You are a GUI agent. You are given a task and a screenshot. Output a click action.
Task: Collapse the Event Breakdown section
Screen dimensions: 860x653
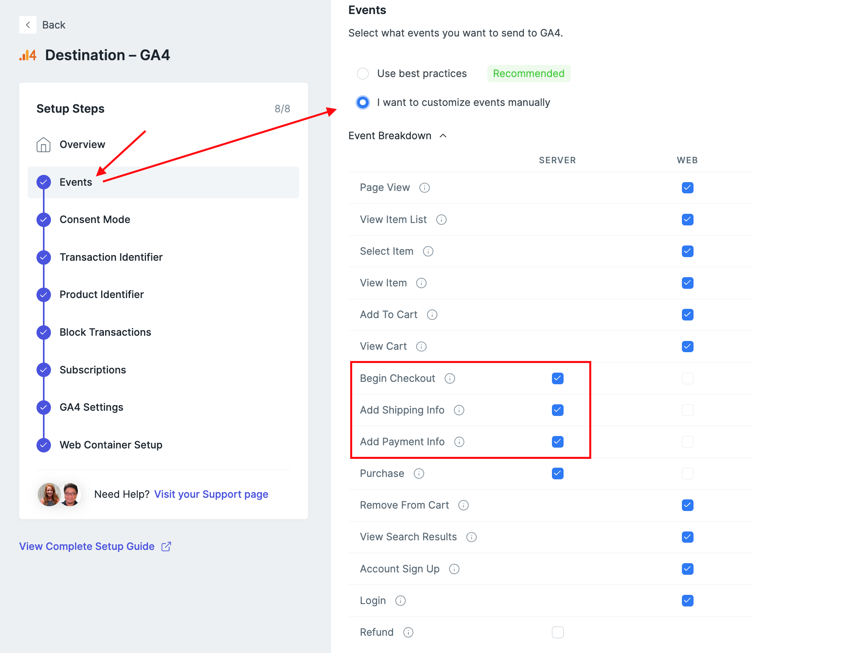point(443,136)
